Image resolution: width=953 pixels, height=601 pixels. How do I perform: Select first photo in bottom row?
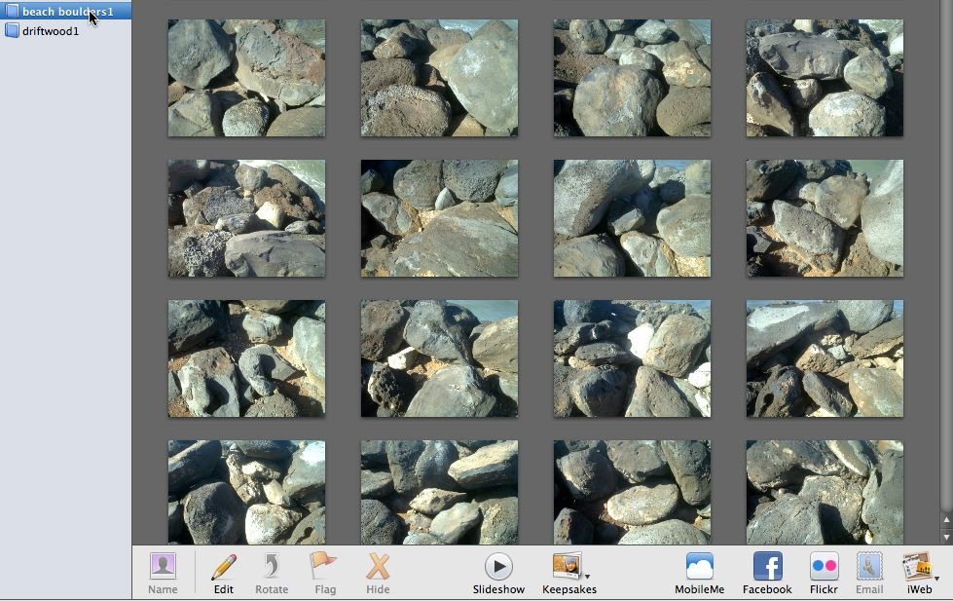tap(246, 492)
